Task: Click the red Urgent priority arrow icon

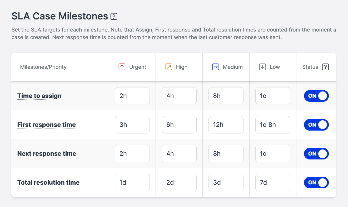Action: [x=122, y=67]
